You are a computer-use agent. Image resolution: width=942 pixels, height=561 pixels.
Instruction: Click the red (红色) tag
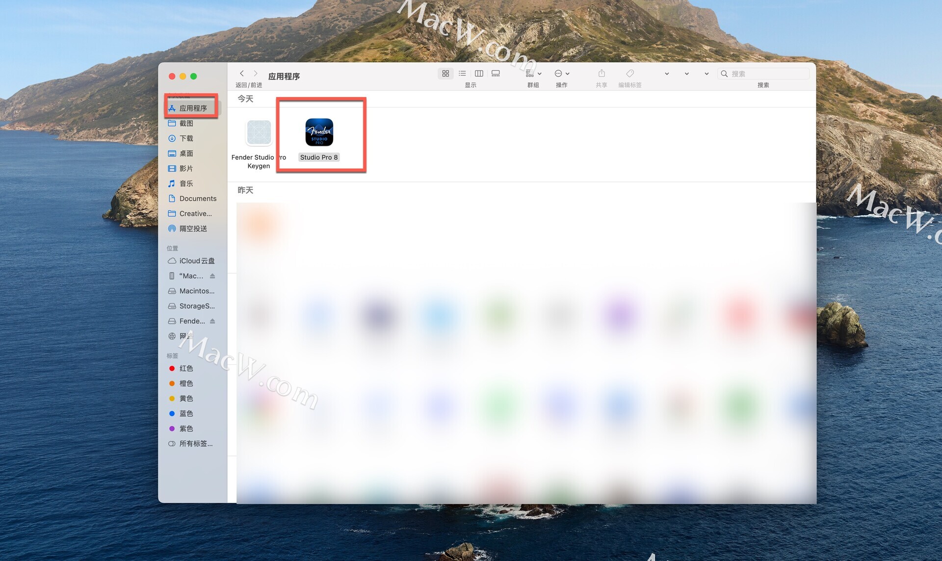185,368
